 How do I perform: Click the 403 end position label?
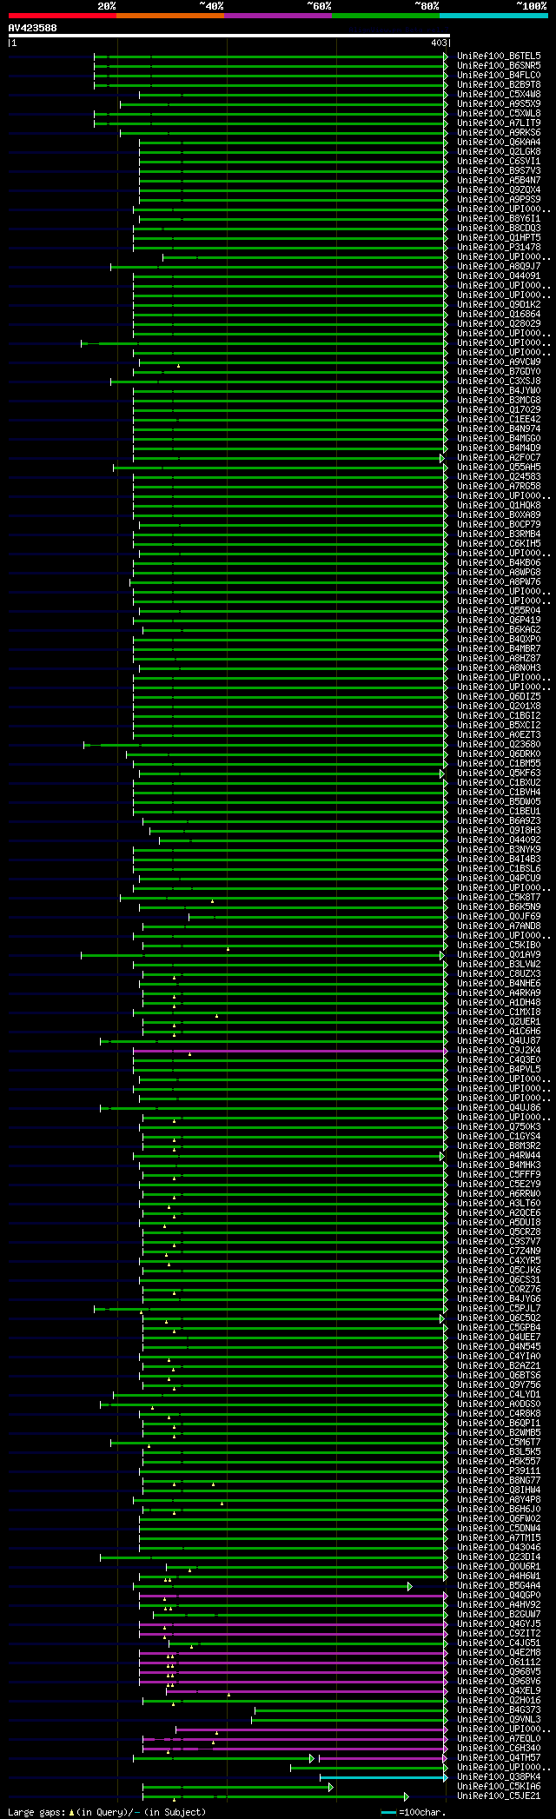(439, 43)
